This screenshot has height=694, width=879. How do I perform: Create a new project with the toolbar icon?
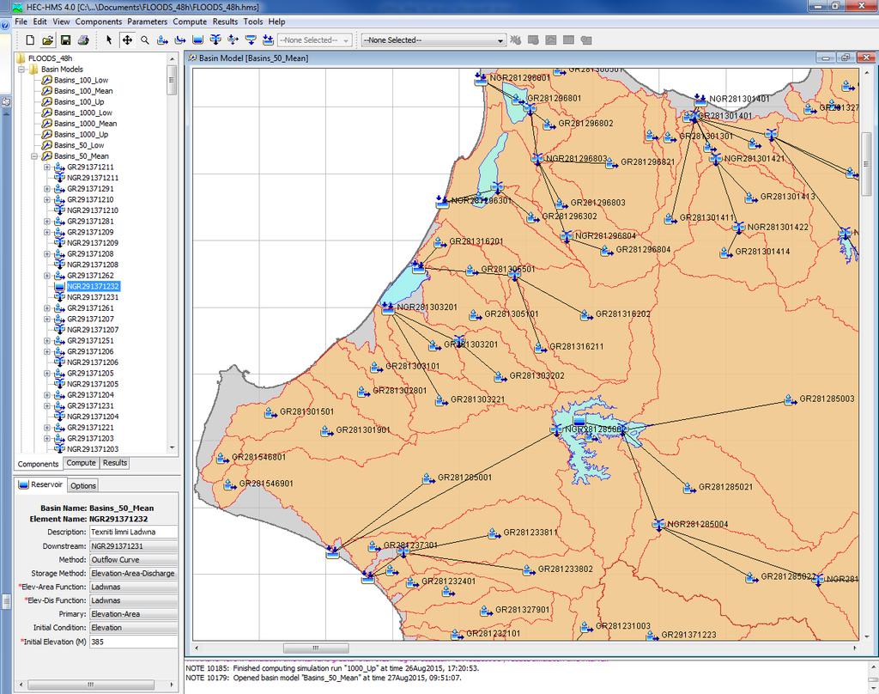tap(30, 40)
